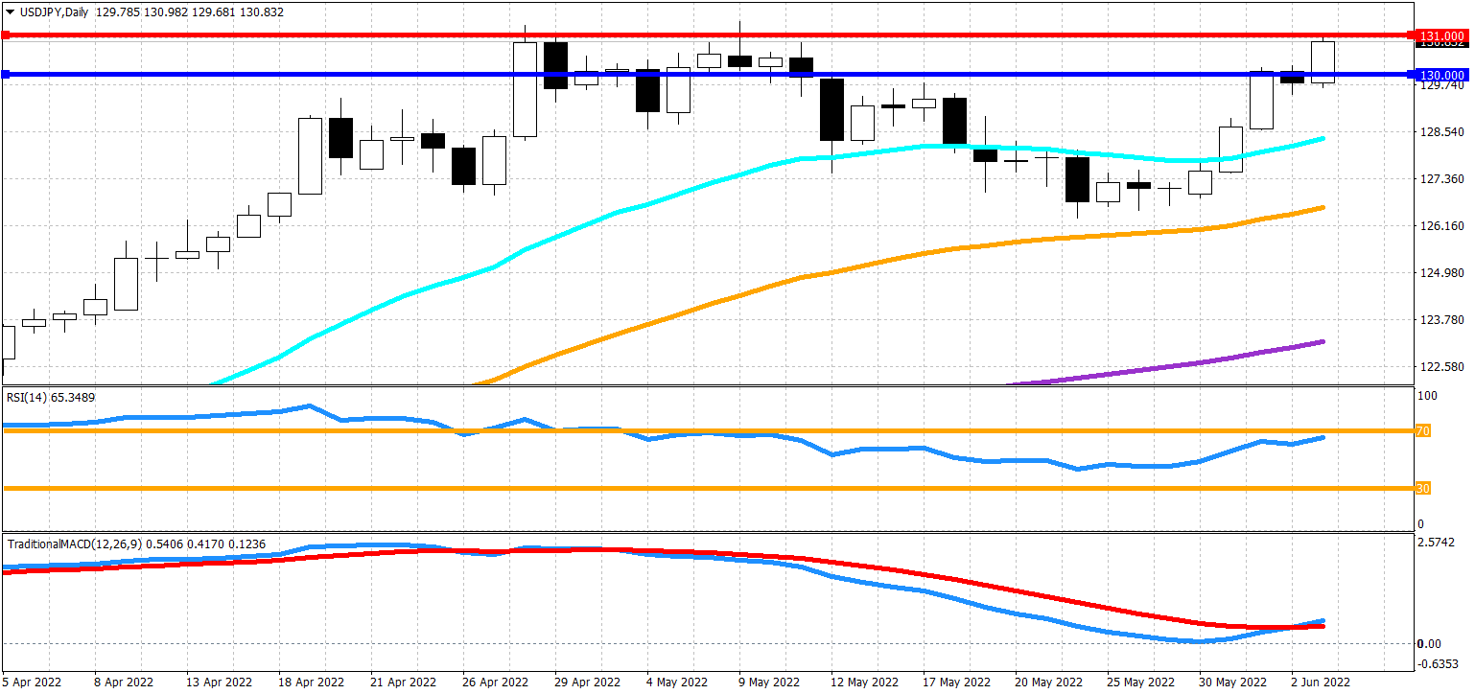This screenshot has width=1475, height=694.
Task: Click the 2 Jun 2022 date label
Action: click(x=1321, y=682)
